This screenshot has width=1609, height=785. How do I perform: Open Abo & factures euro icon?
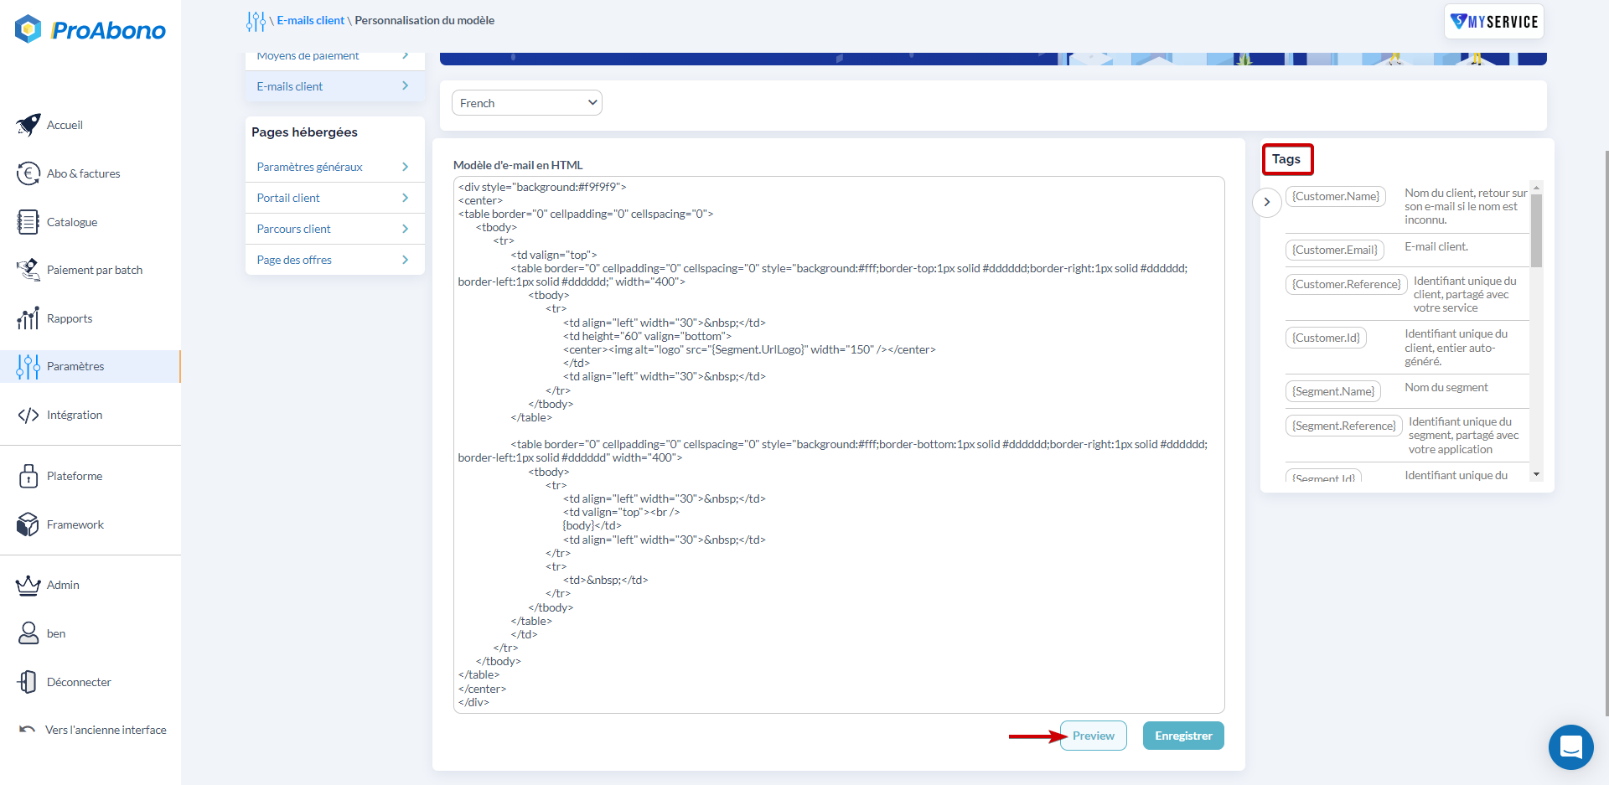28,173
